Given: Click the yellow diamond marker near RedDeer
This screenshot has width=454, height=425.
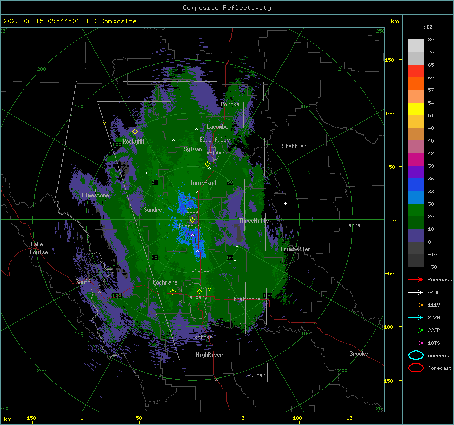Looking at the screenshot, I should (208, 164).
